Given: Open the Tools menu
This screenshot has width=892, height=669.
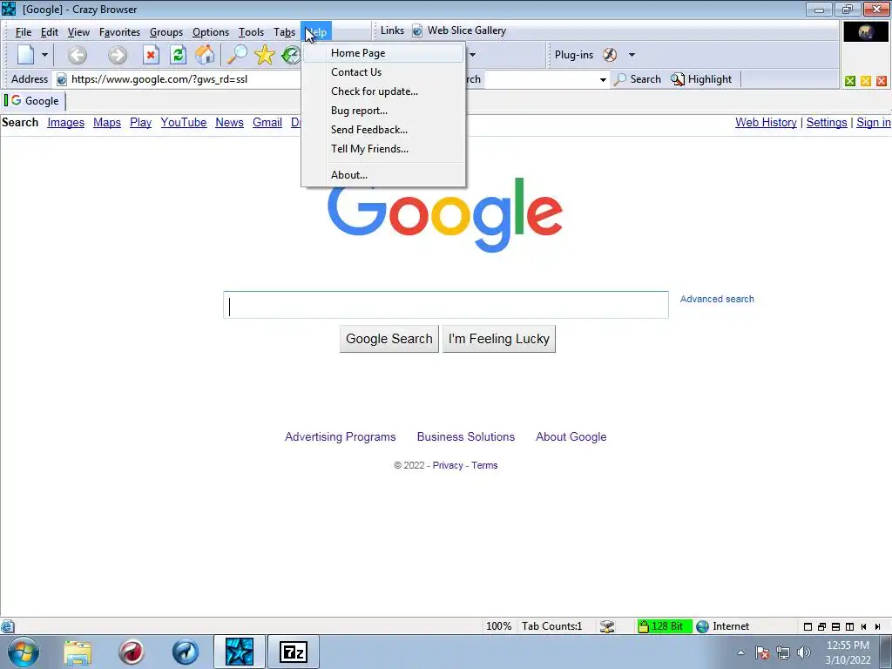Looking at the screenshot, I should pos(251,32).
